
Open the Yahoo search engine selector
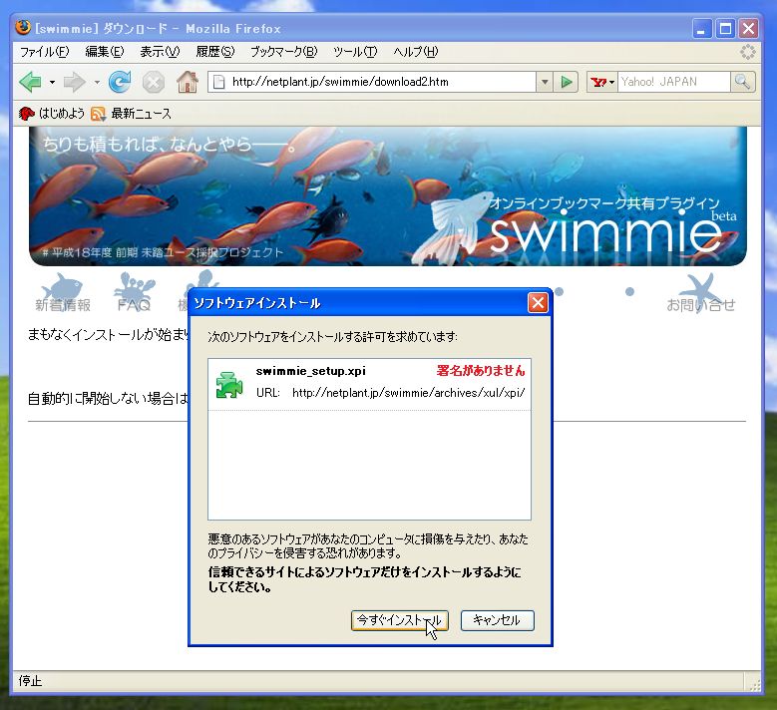602,82
